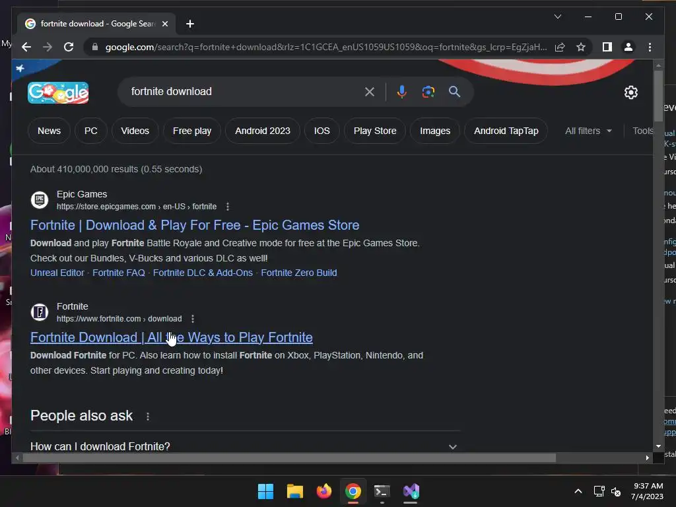Open Tools options
This screenshot has height=507, width=676.
tap(642, 131)
